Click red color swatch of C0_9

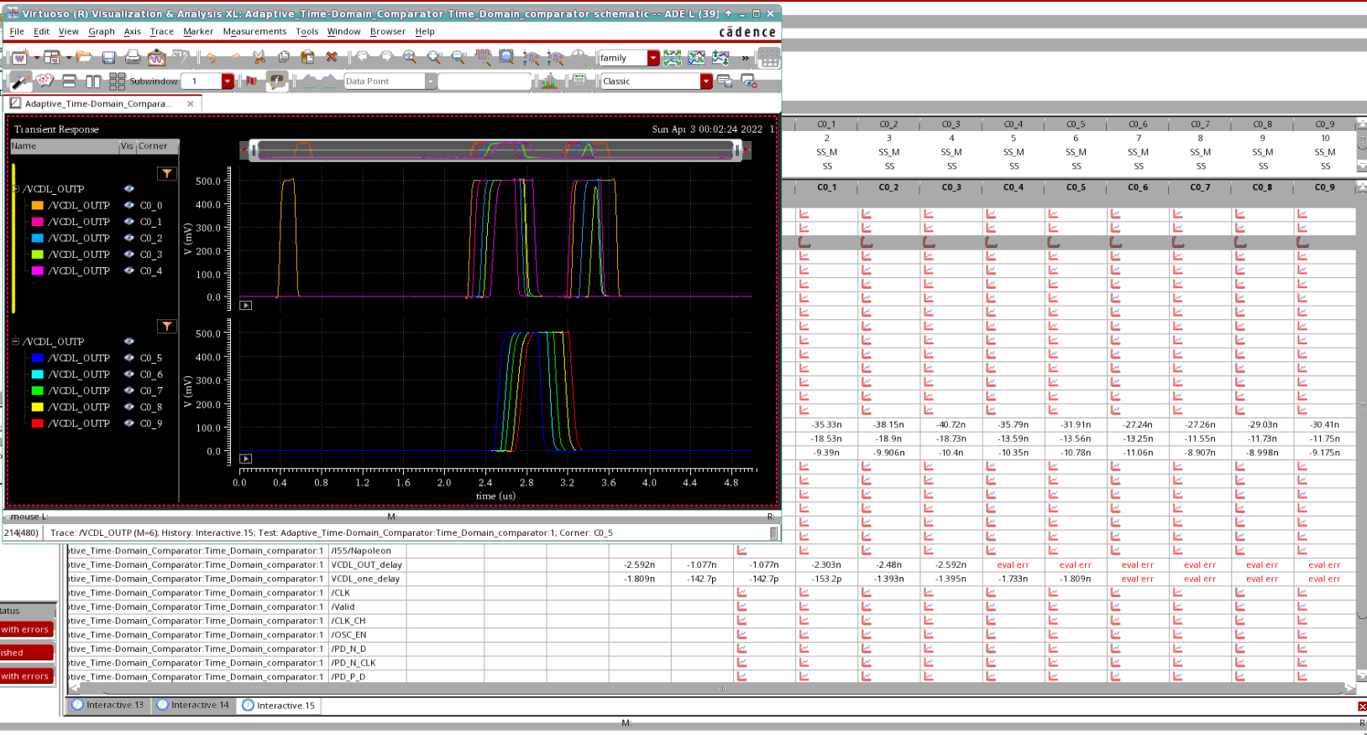[37, 423]
